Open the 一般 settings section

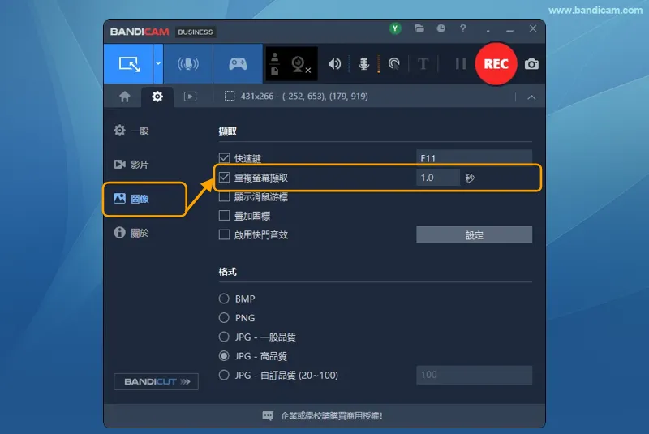pos(131,131)
